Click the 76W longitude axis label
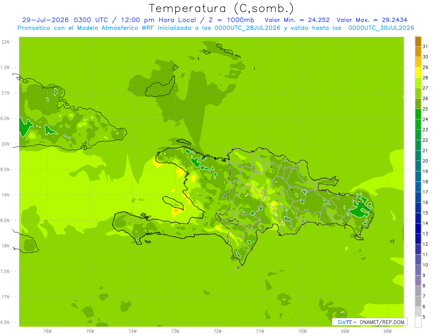Viewport: 435px width, 336px height. (x=47, y=331)
